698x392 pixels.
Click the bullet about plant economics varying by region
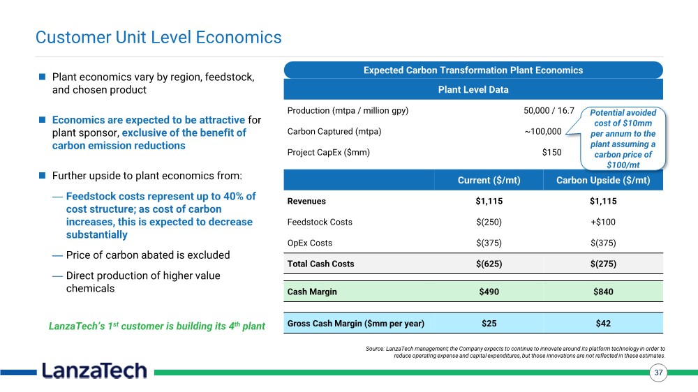153,83
